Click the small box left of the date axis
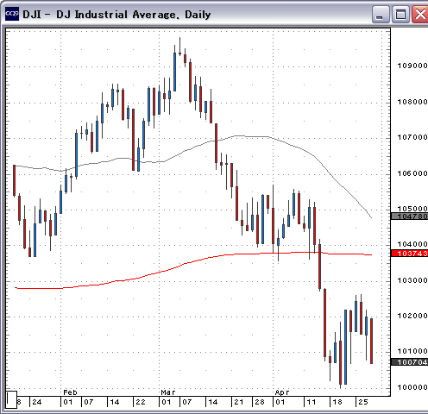The image size is (428, 414). coord(11,399)
